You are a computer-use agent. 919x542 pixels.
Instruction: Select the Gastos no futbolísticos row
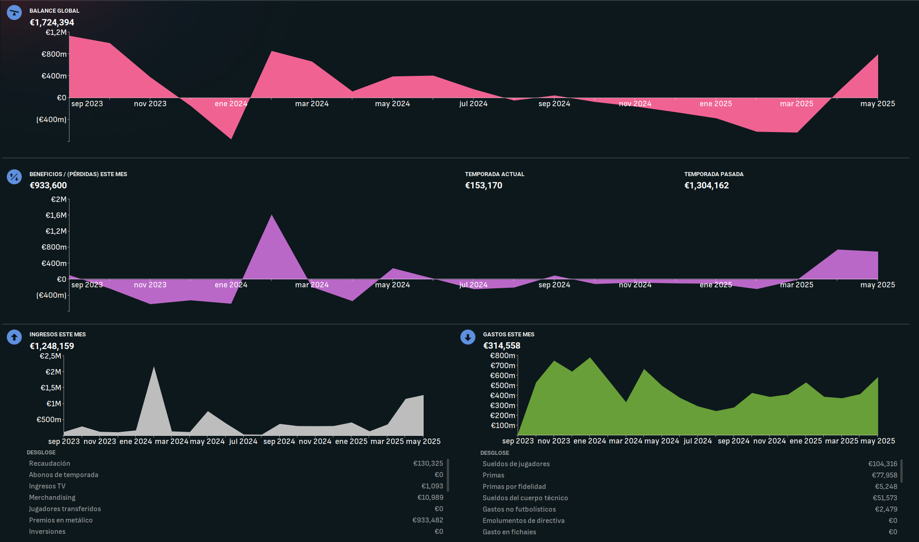[690, 509]
